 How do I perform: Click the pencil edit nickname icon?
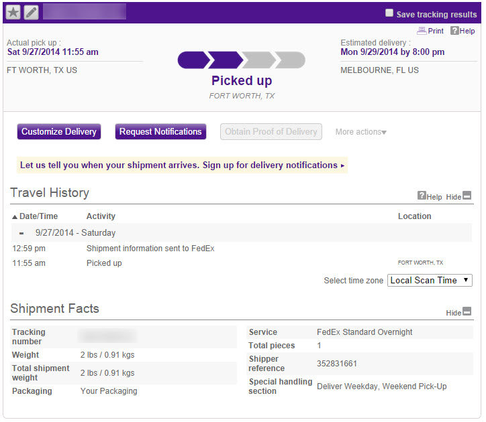(32, 12)
